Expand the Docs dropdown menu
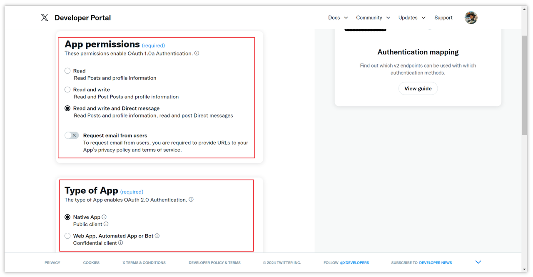Image resolution: width=533 pixels, height=277 pixels. pyautogui.click(x=338, y=17)
